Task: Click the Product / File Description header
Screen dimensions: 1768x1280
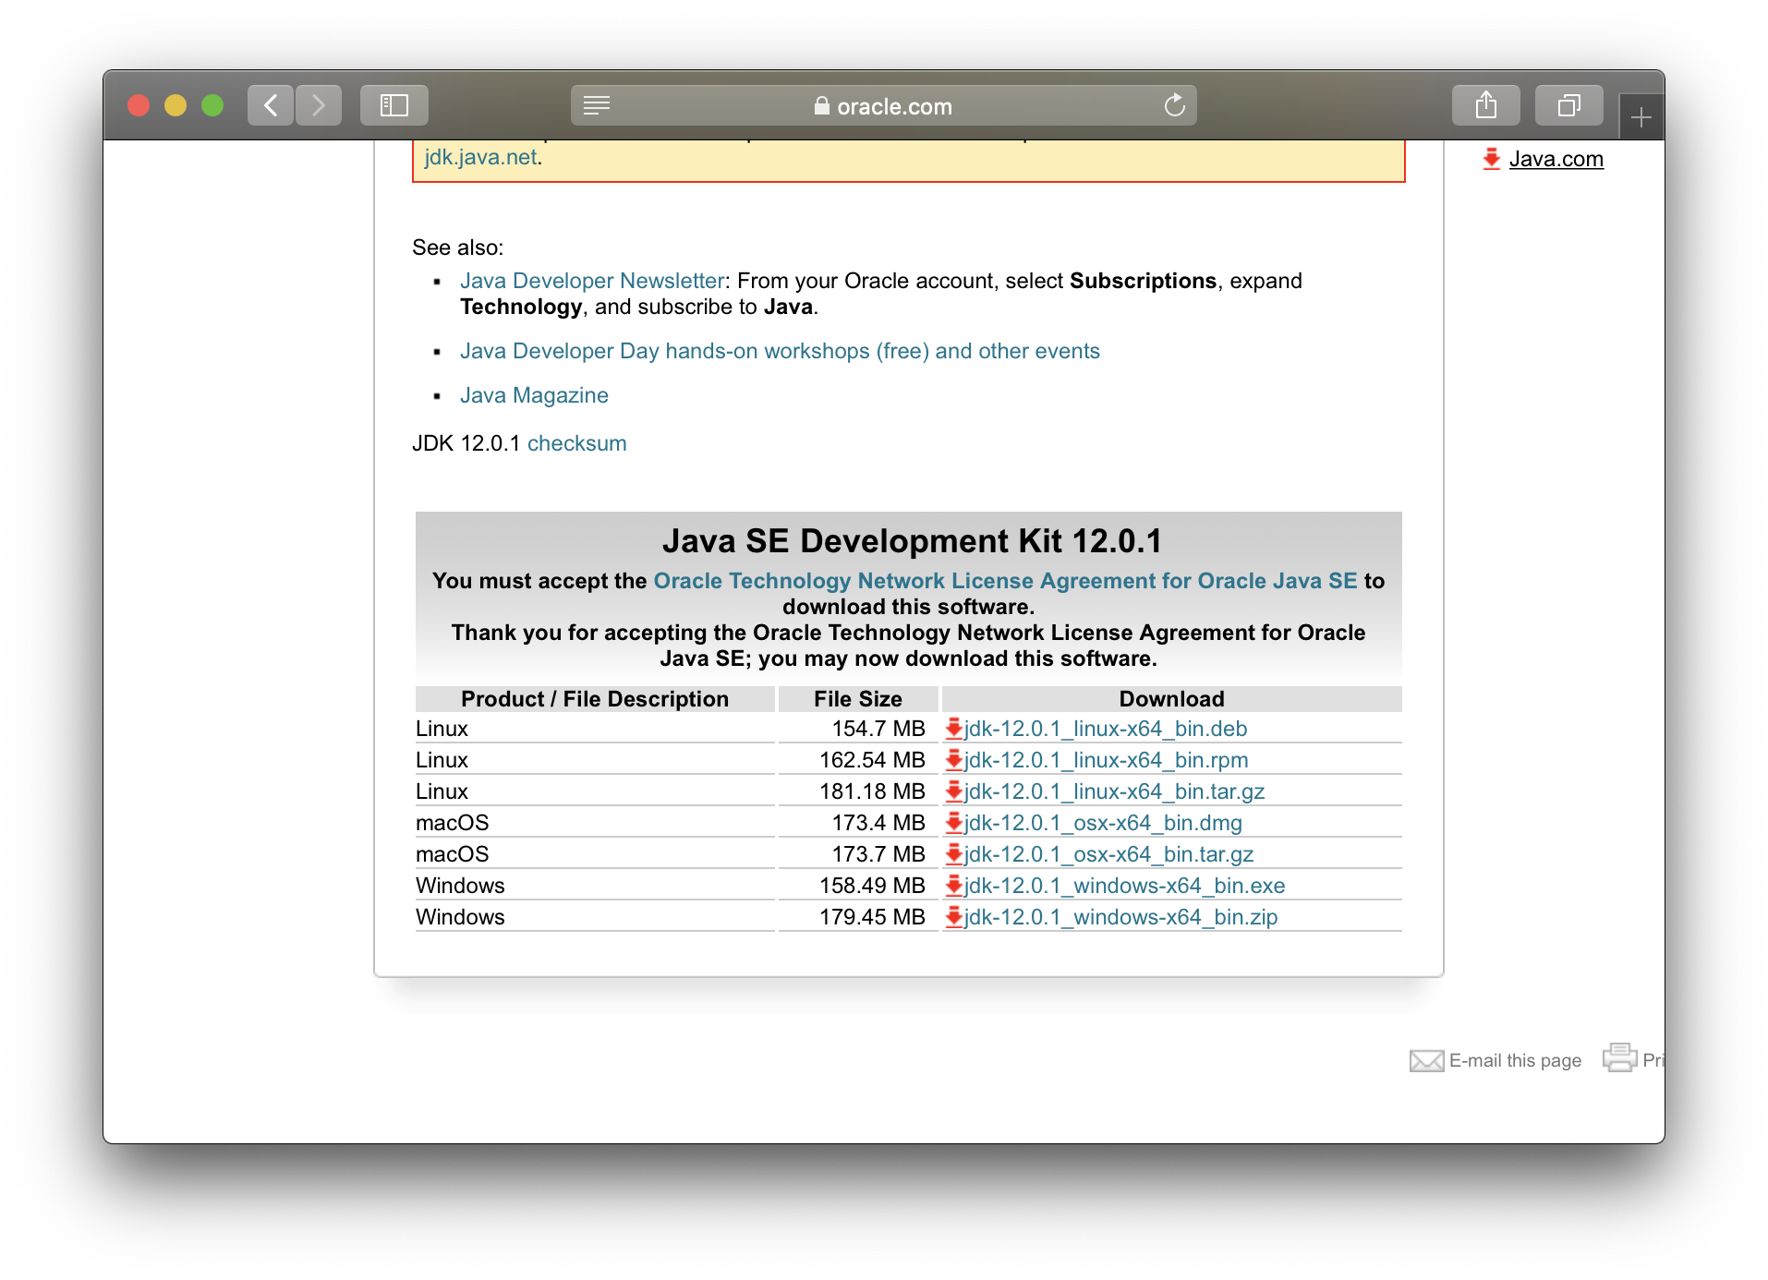Action: point(595,699)
